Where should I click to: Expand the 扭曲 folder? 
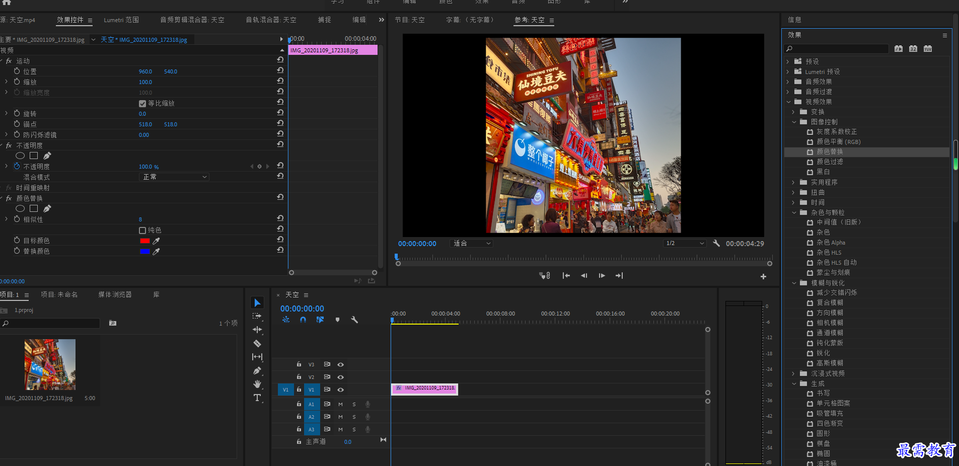point(794,192)
